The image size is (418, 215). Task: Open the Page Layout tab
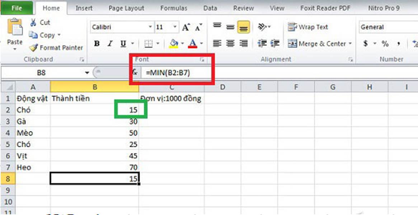tap(126, 8)
